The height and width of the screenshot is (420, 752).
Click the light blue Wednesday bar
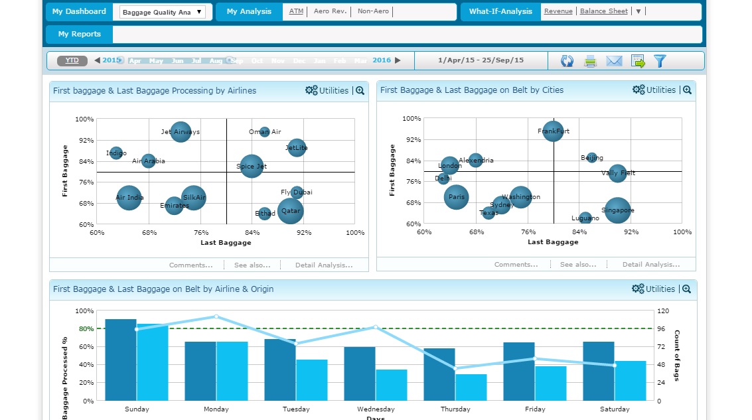[x=392, y=385]
